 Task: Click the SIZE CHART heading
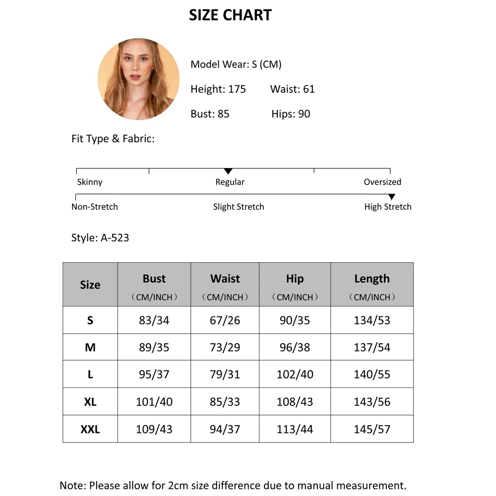point(230,15)
